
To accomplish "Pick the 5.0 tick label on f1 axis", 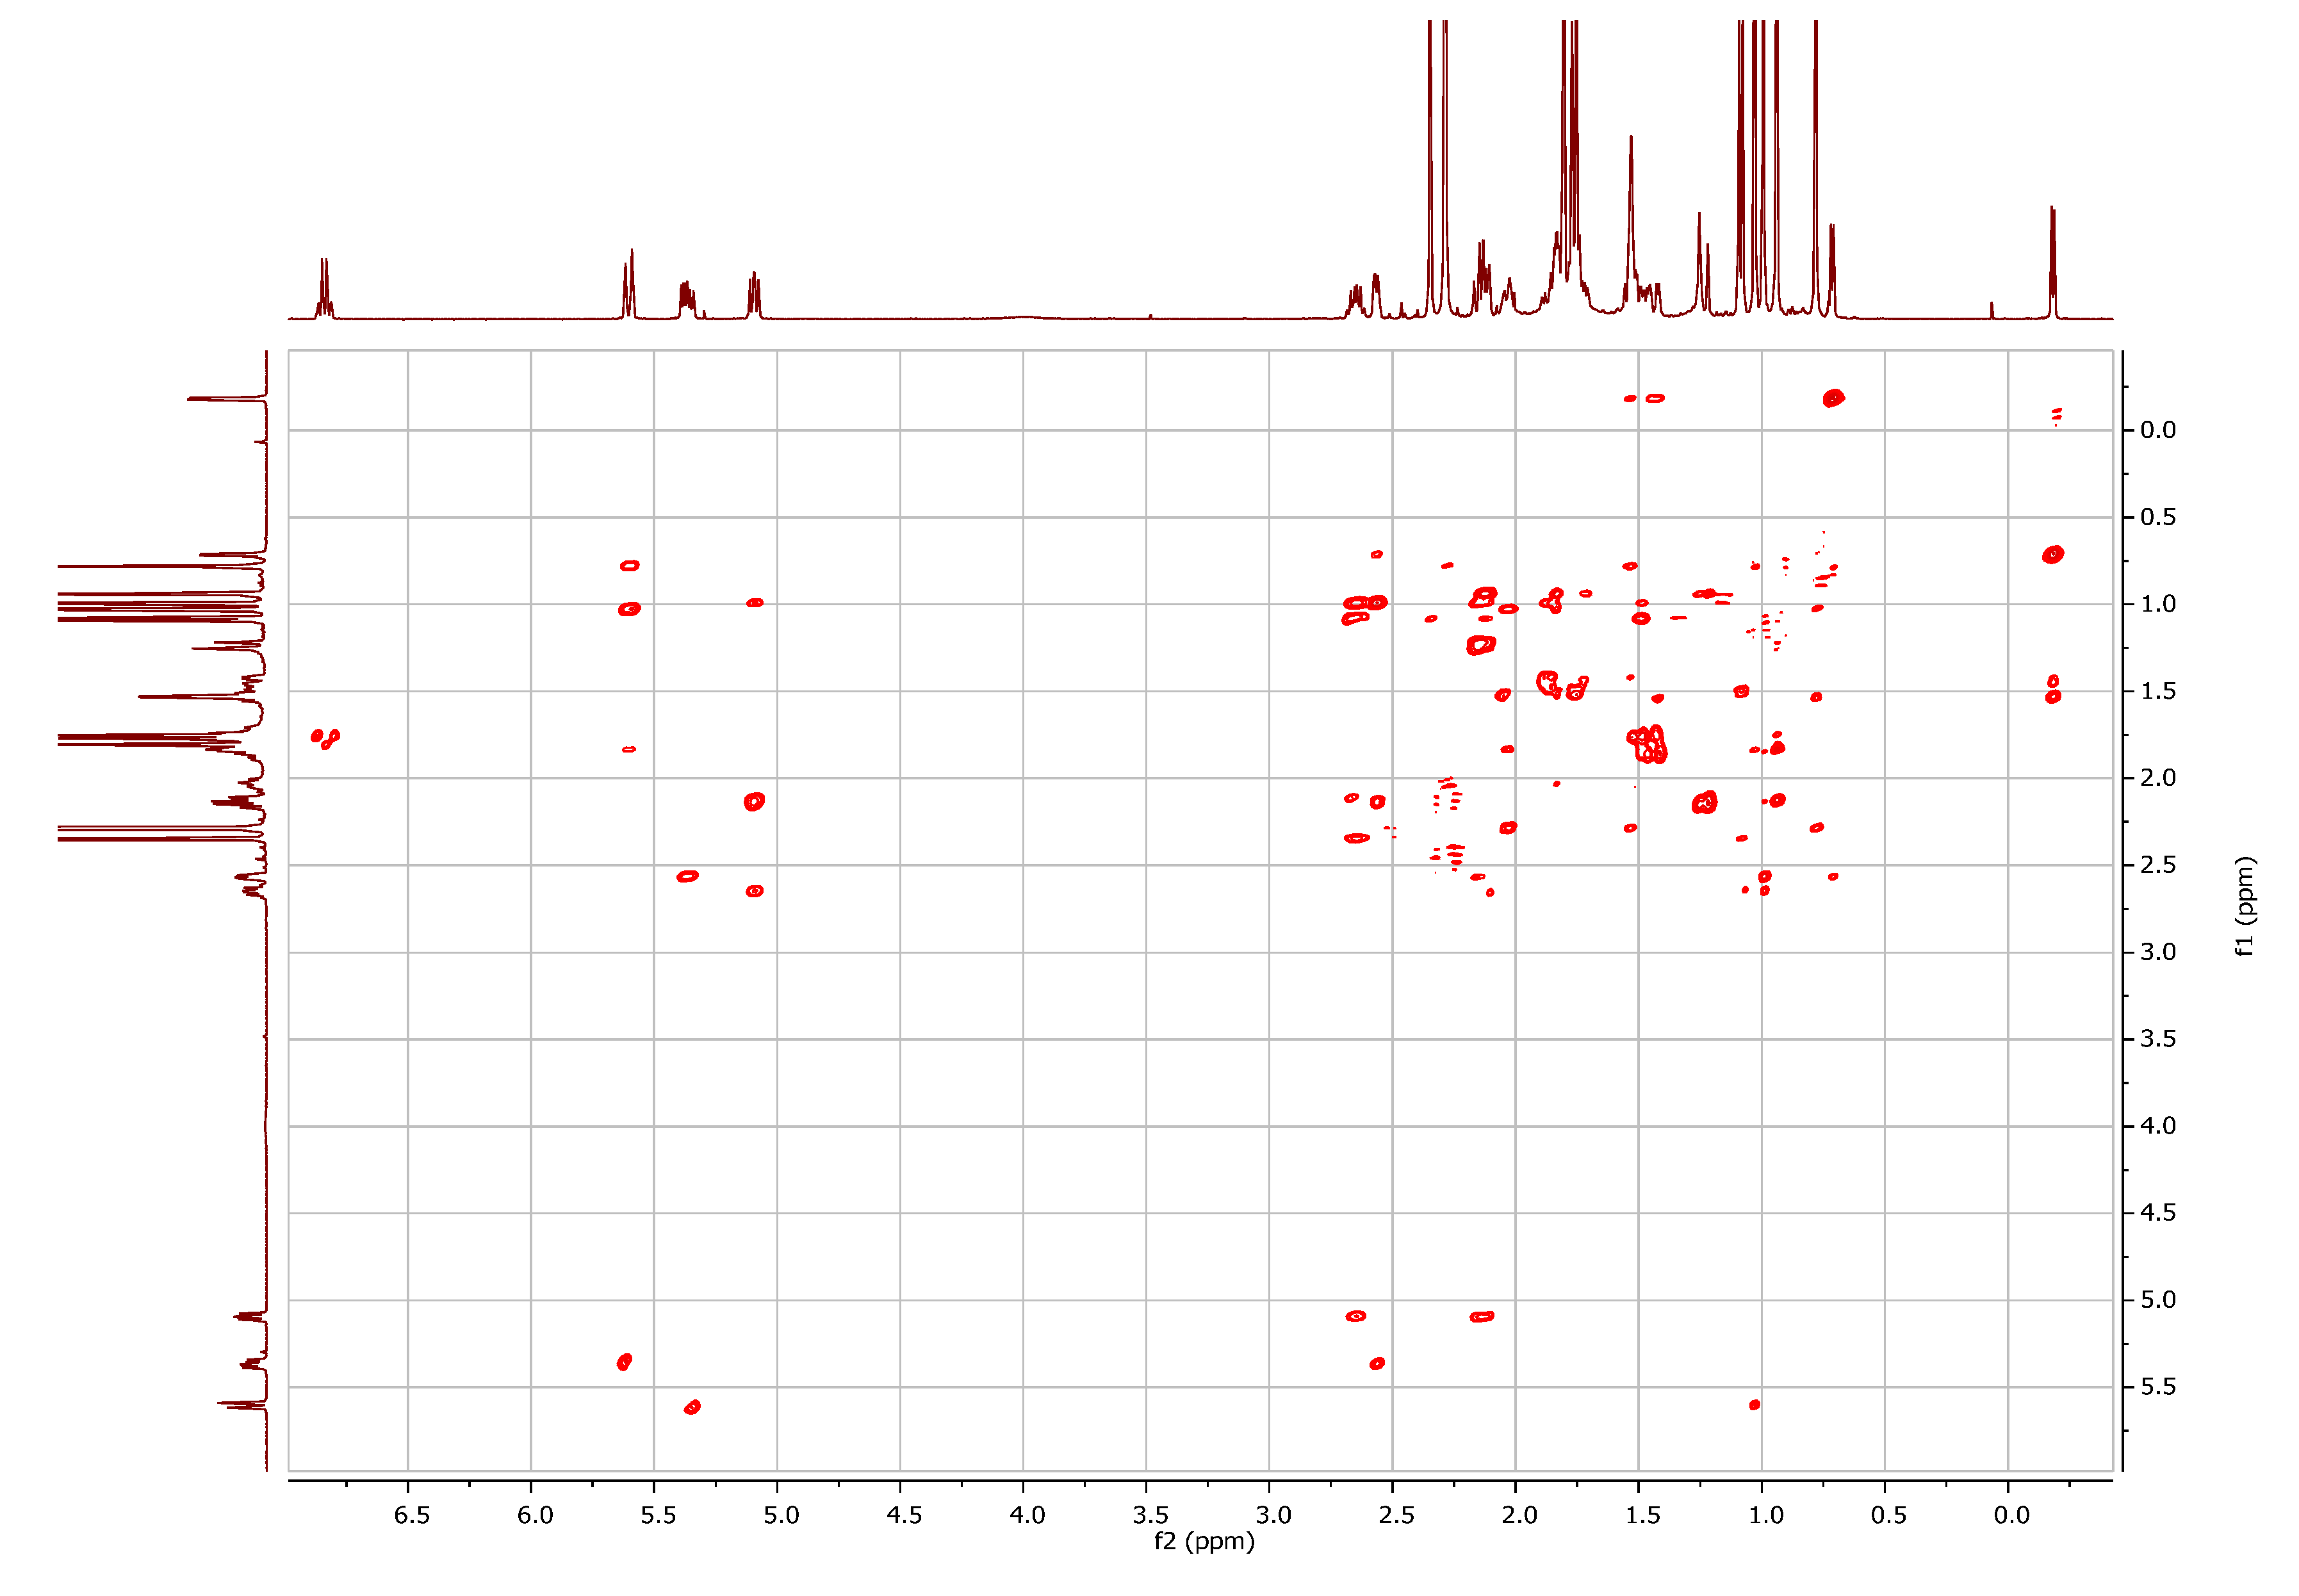I will 2158,1300.
